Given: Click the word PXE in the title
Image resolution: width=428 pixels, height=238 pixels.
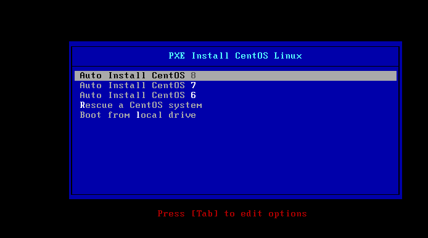Looking at the screenshot, I should pos(176,55).
